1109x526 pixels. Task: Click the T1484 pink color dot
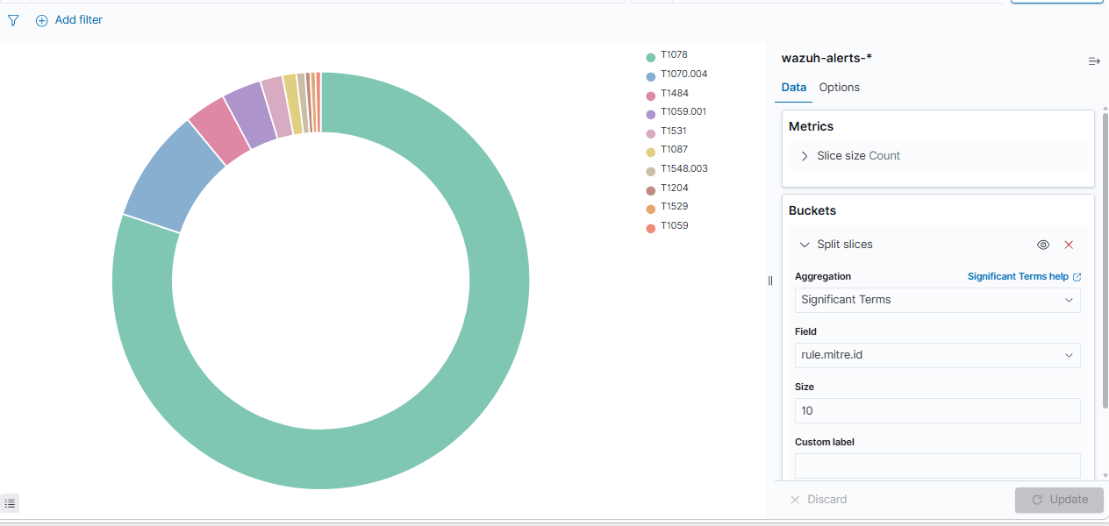651,96
